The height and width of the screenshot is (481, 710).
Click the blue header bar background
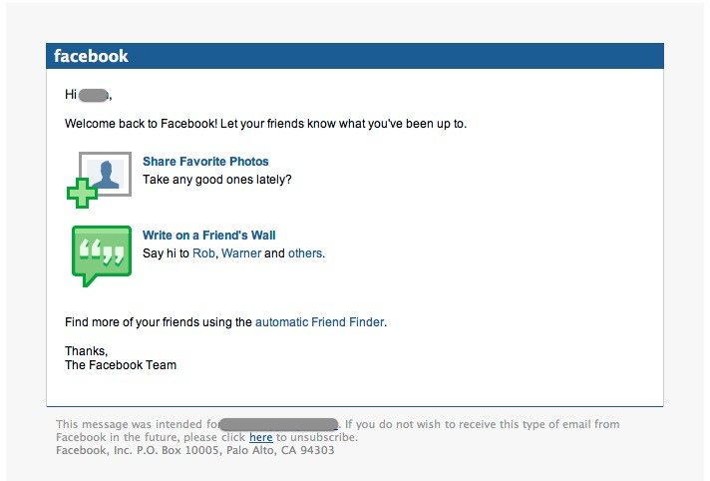(399, 56)
